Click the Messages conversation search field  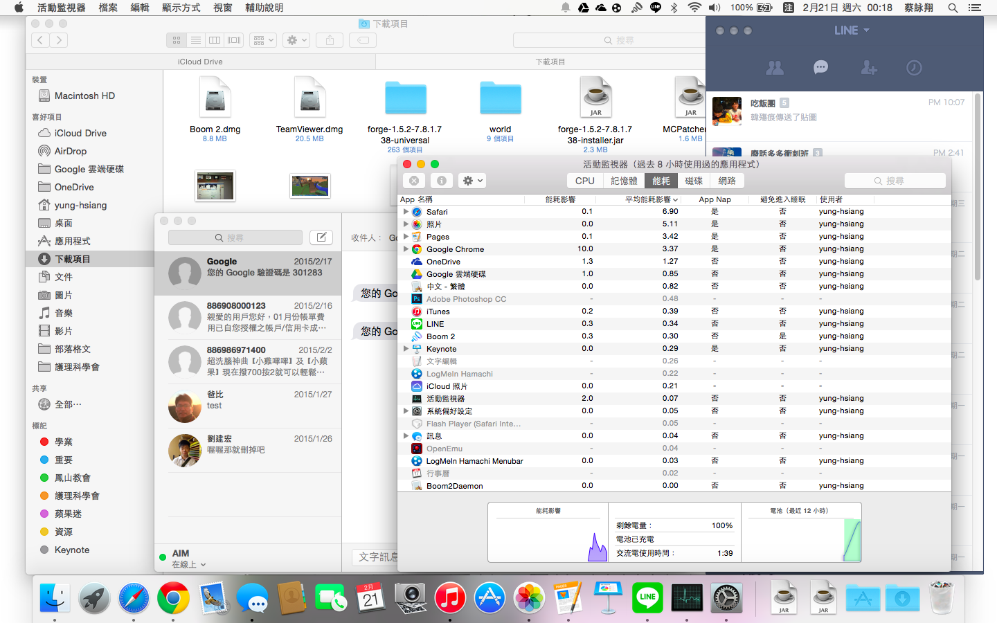click(x=235, y=237)
